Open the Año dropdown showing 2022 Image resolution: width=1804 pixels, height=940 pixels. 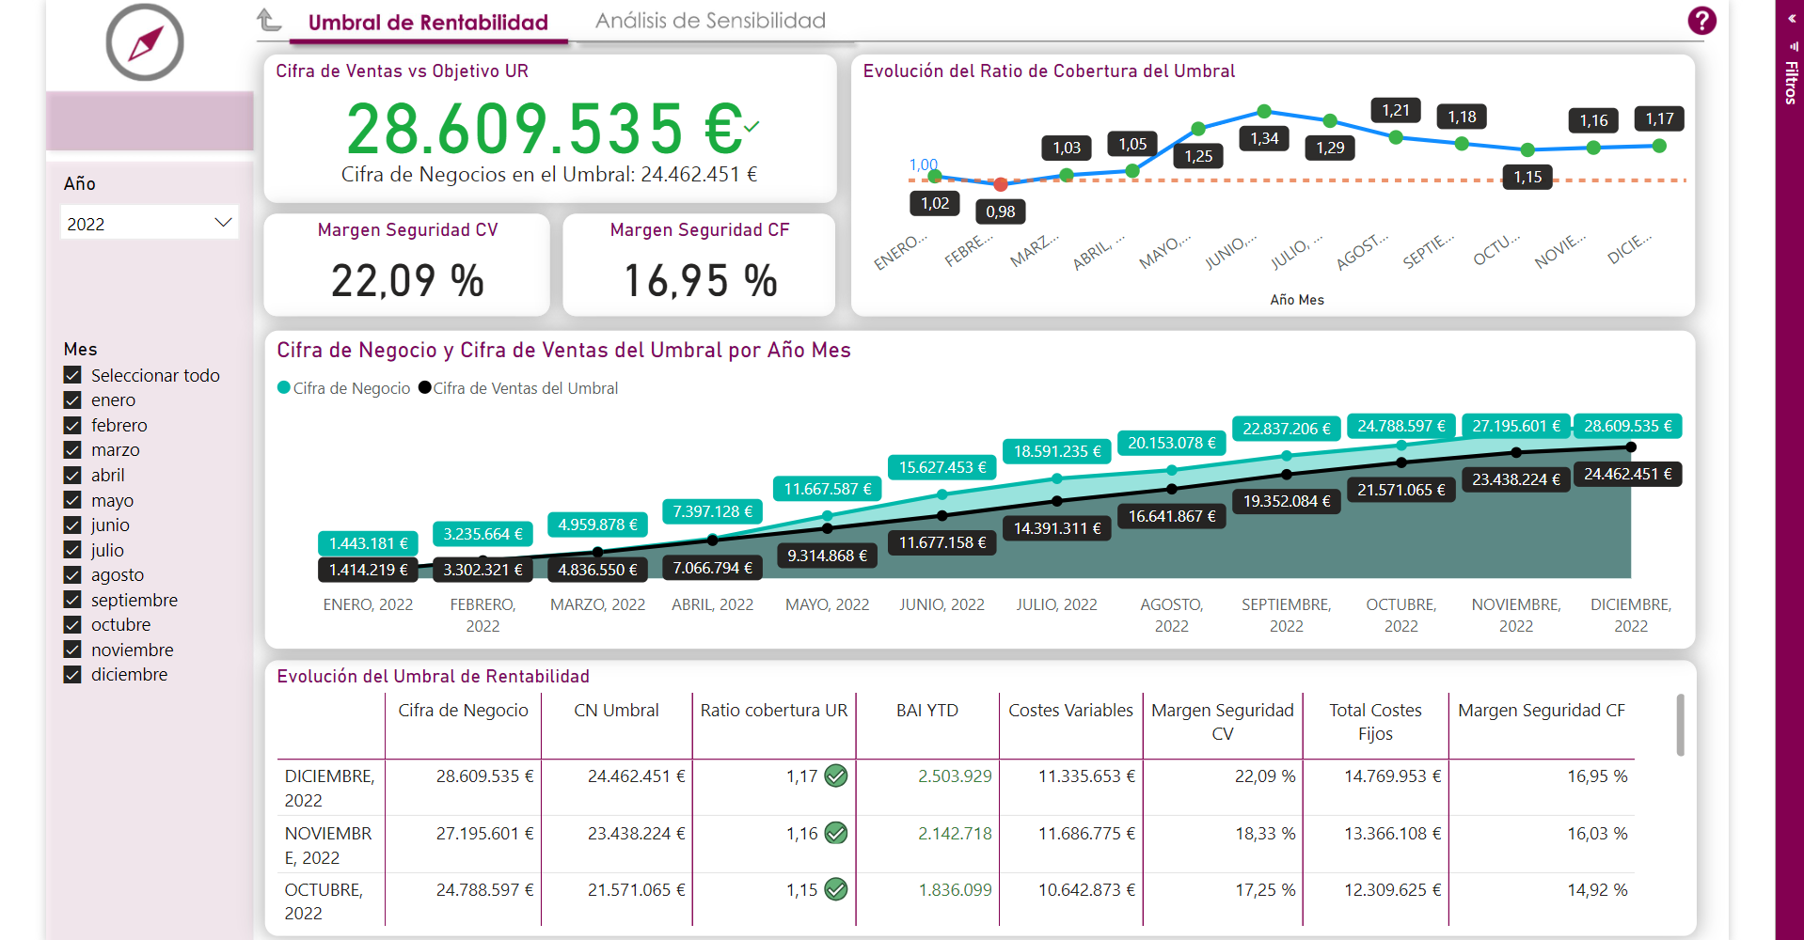150,223
